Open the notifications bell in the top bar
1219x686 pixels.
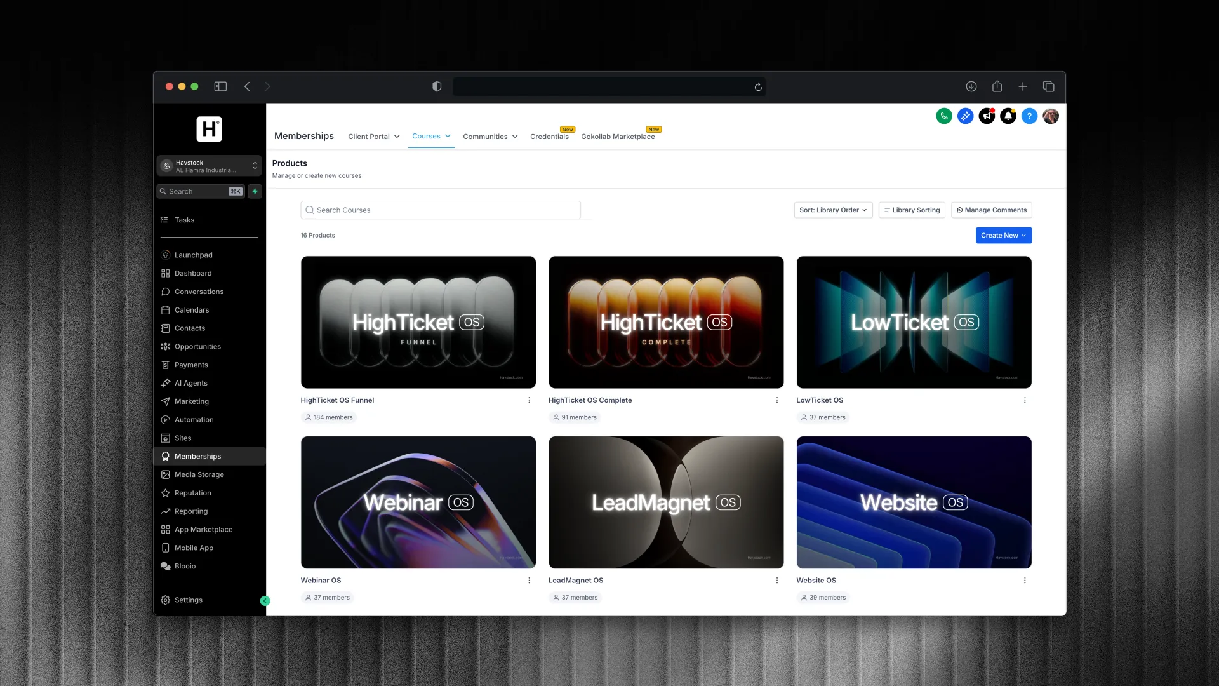pyautogui.click(x=1008, y=116)
